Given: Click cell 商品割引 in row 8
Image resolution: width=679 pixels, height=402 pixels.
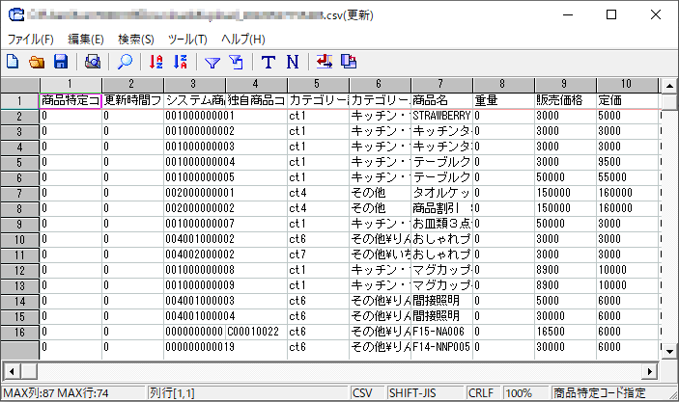Looking at the screenshot, I should [441, 208].
